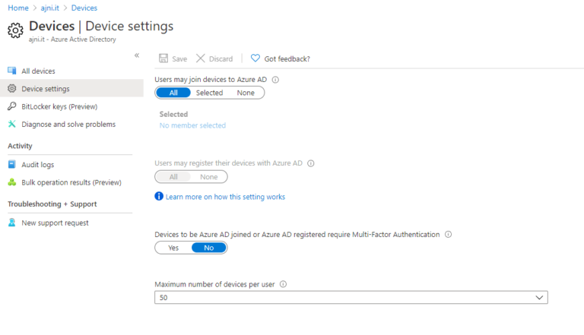The height and width of the screenshot is (335, 584).
Task: Open Learn more on how this setting works
Action: click(225, 197)
